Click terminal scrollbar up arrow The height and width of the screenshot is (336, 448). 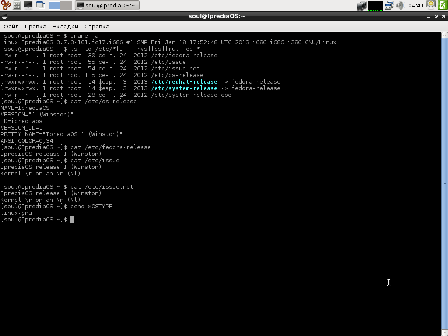[x=444, y=35]
